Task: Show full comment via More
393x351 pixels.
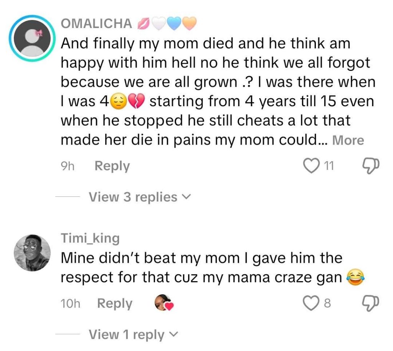Action: pyautogui.click(x=348, y=140)
